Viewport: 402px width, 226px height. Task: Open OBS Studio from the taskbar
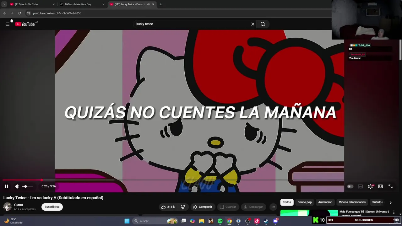248,221
